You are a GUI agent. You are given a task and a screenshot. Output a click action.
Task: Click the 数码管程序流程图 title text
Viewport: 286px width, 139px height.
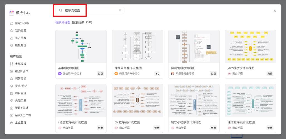(x=183, y=68)
